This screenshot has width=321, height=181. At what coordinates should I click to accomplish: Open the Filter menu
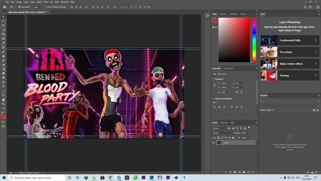click(x=46, y=2)
